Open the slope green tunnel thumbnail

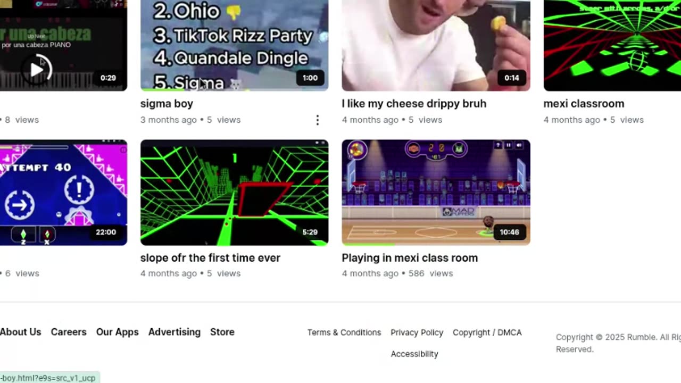234,193
